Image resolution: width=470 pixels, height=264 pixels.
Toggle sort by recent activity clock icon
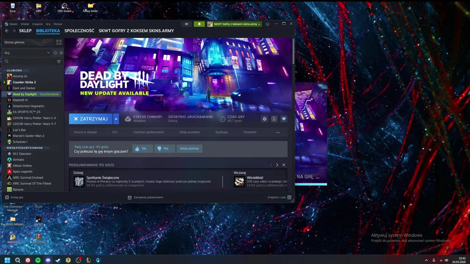coord(55,53)
